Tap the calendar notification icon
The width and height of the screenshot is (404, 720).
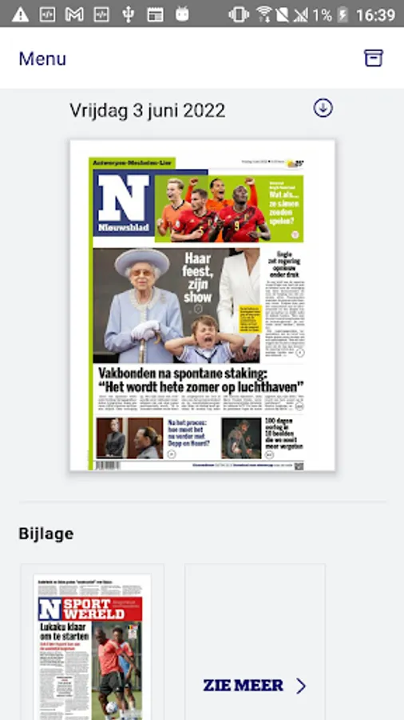[x=155, y=14]
